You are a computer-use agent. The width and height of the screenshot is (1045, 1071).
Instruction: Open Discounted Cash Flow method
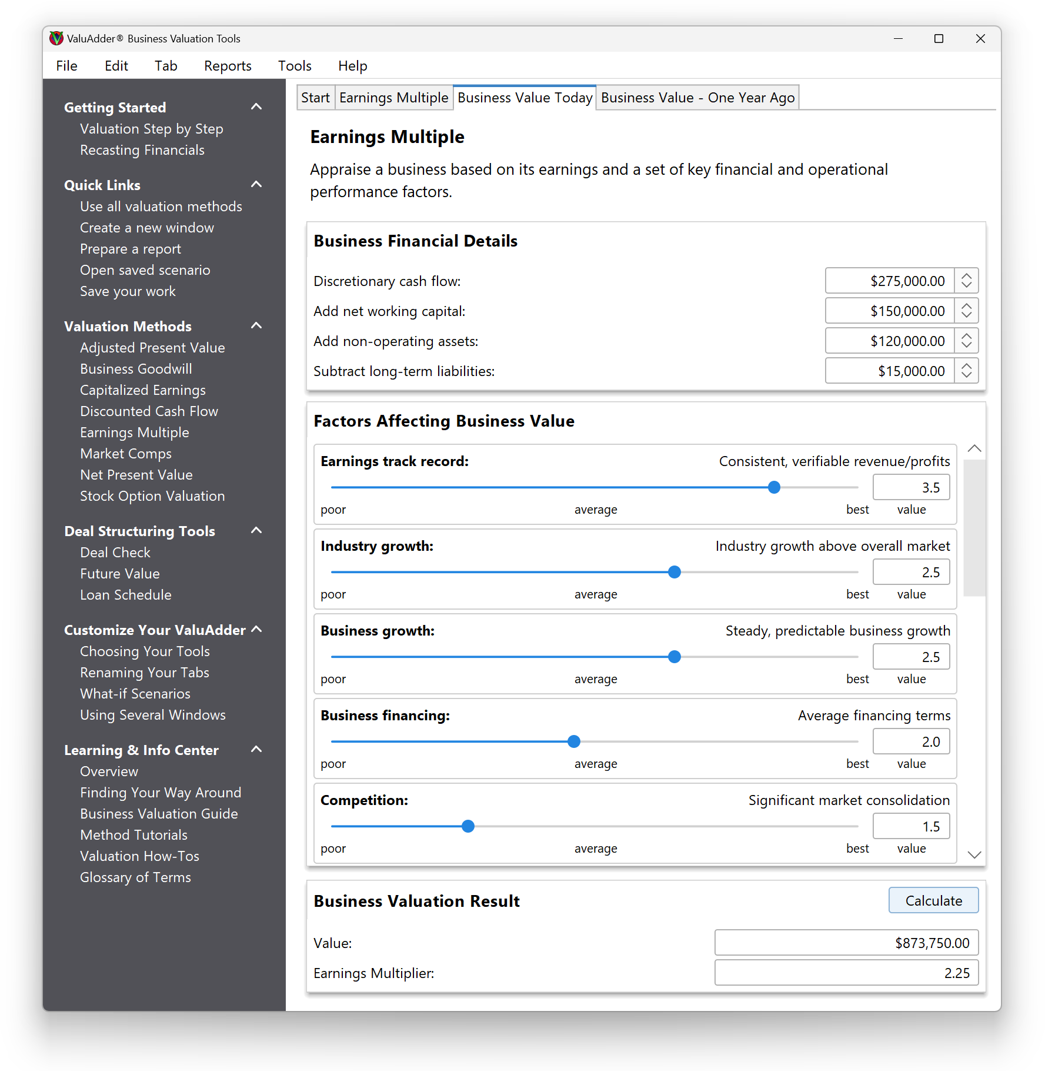pyautogui.click(x=149, y=411)
